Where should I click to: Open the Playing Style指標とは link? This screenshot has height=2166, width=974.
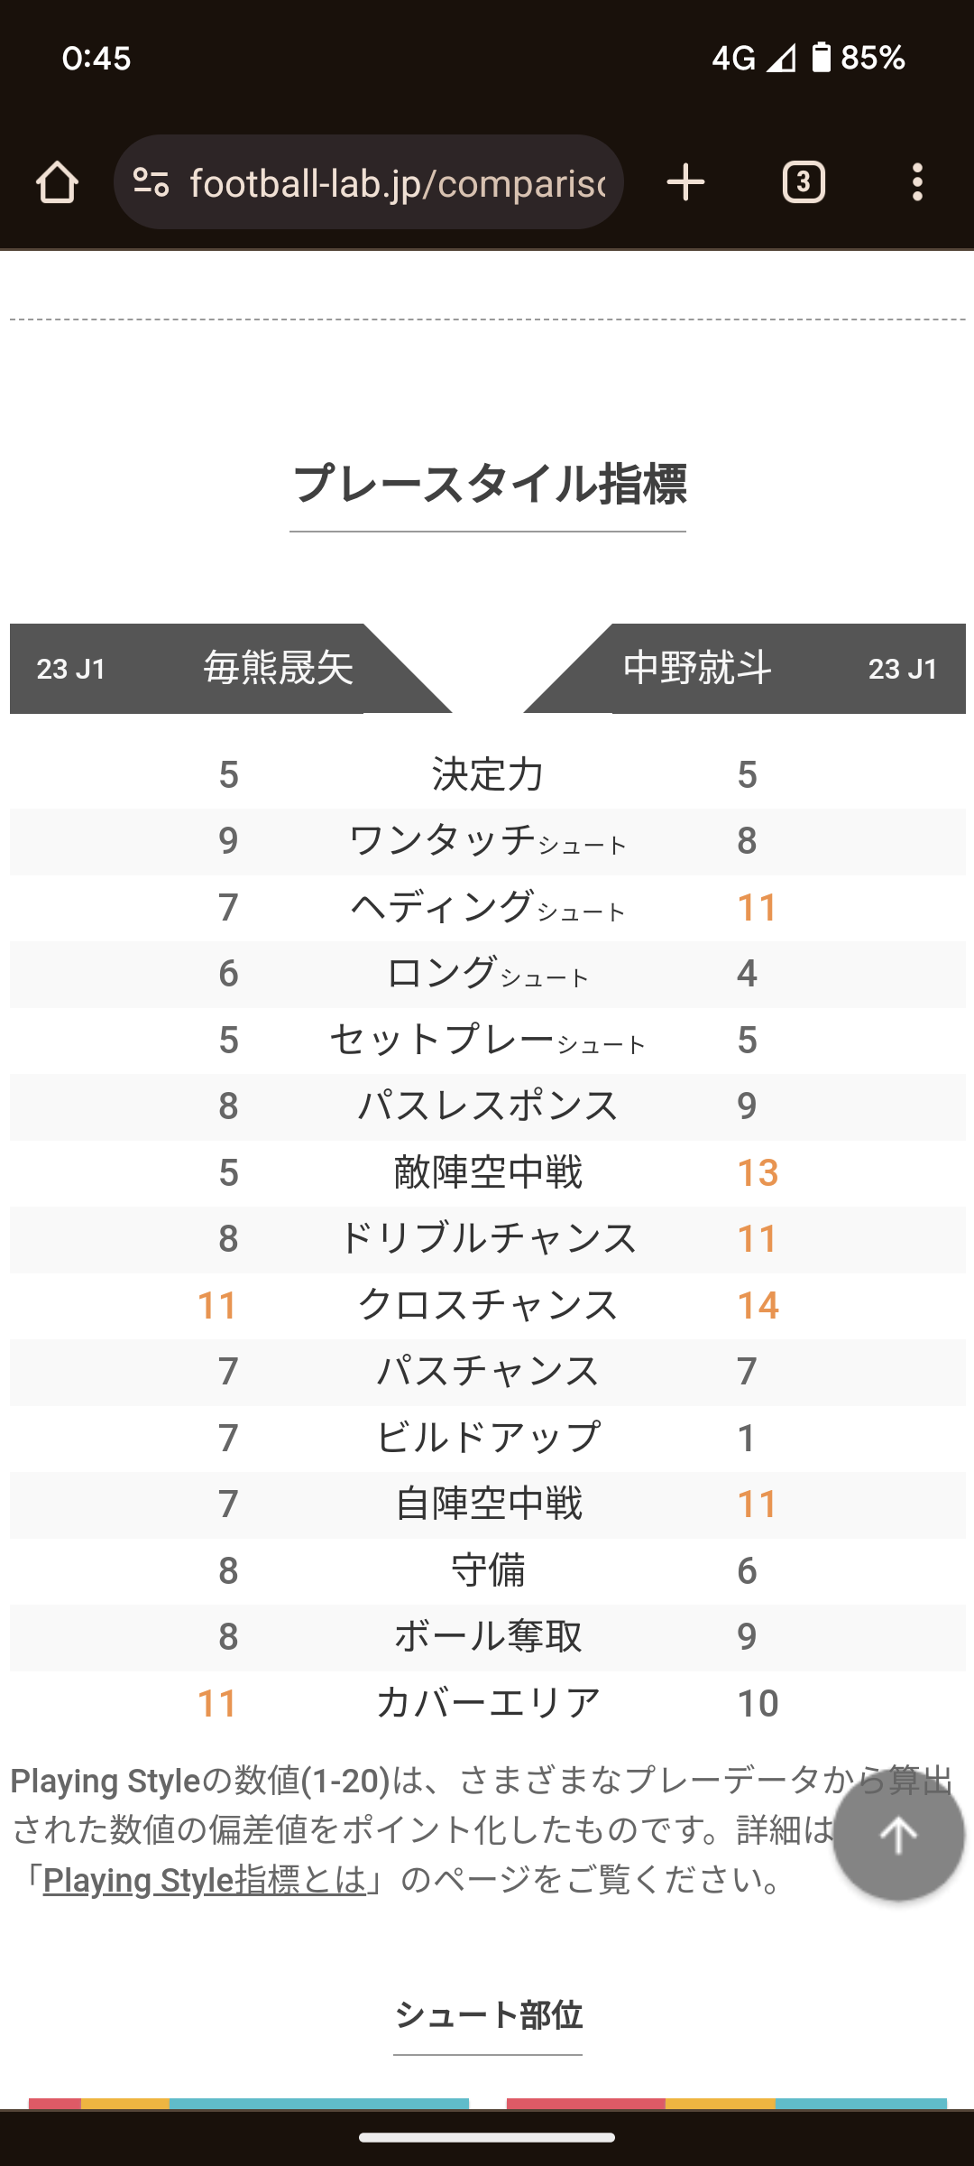click(205, 1881)
